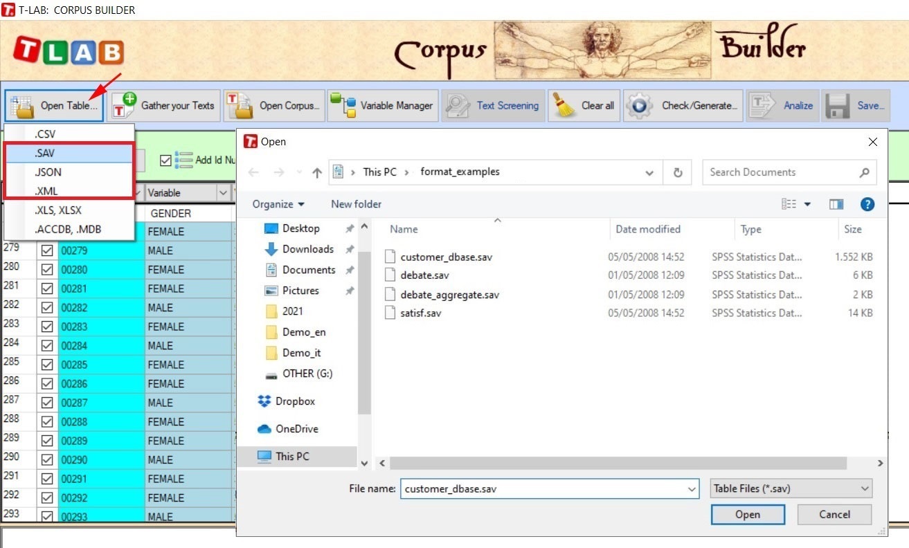The height and width of the screenshot is (548, 909).
Task: Choose .JSON from Open Table menu
Action: point(69,172)
